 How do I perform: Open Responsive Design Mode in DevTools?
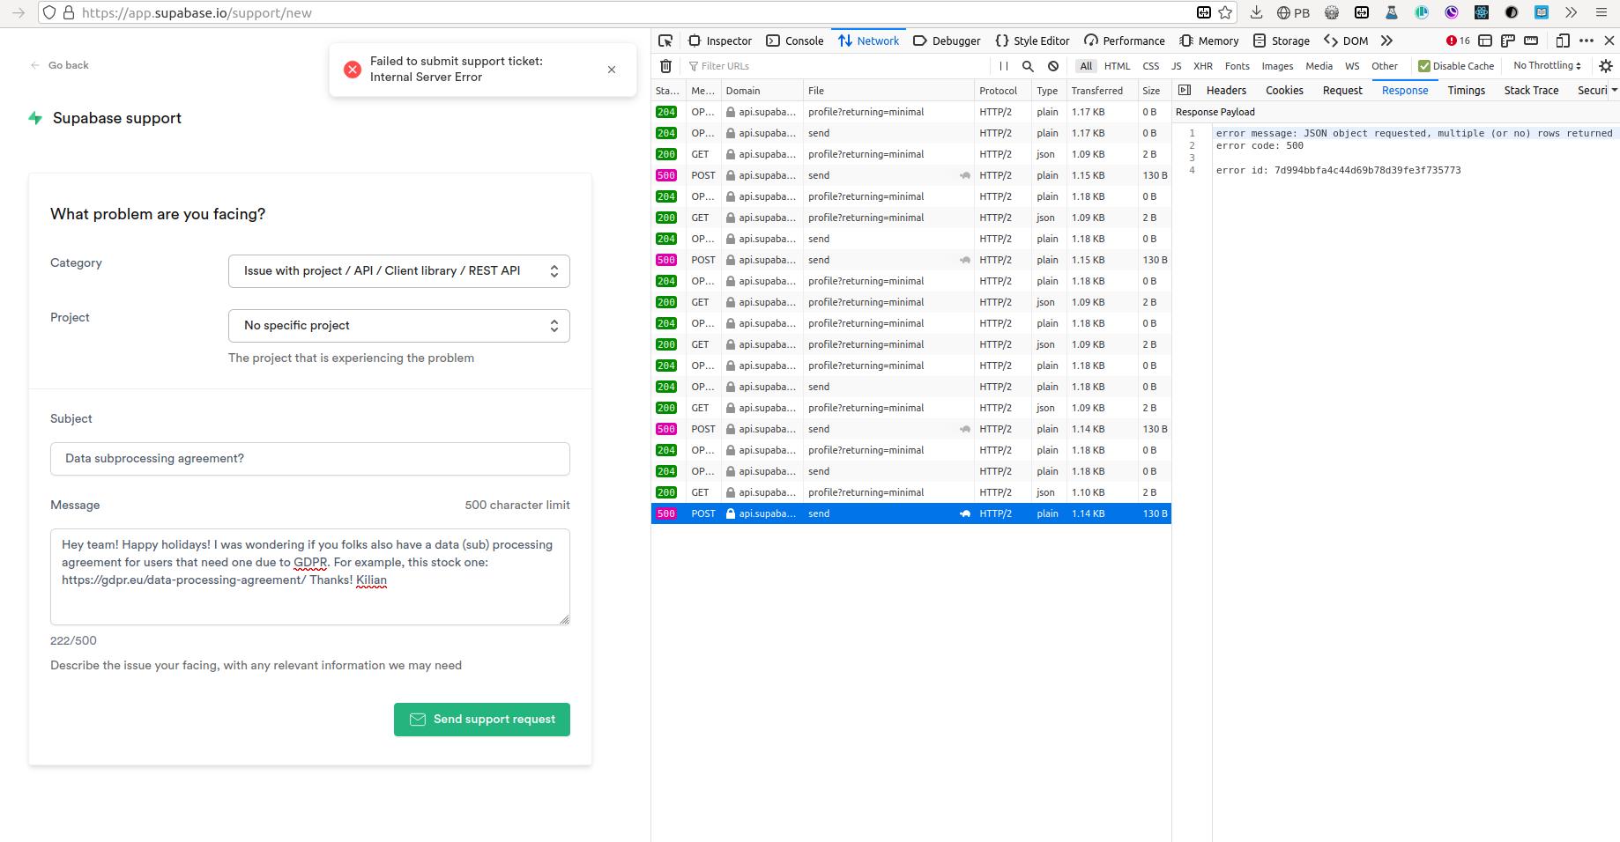(x=1562, y=41)
